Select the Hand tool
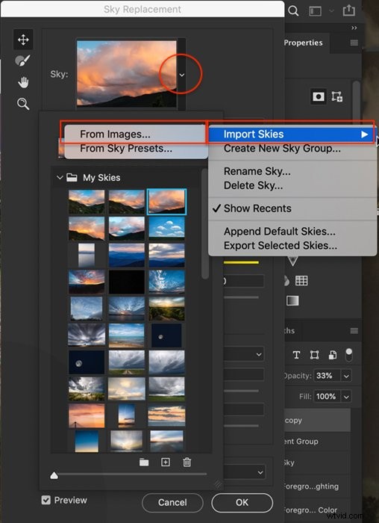 click(x=23, y=82)
